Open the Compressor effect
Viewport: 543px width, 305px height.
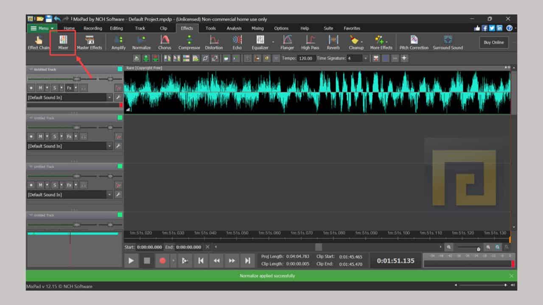tap(189, 42)
